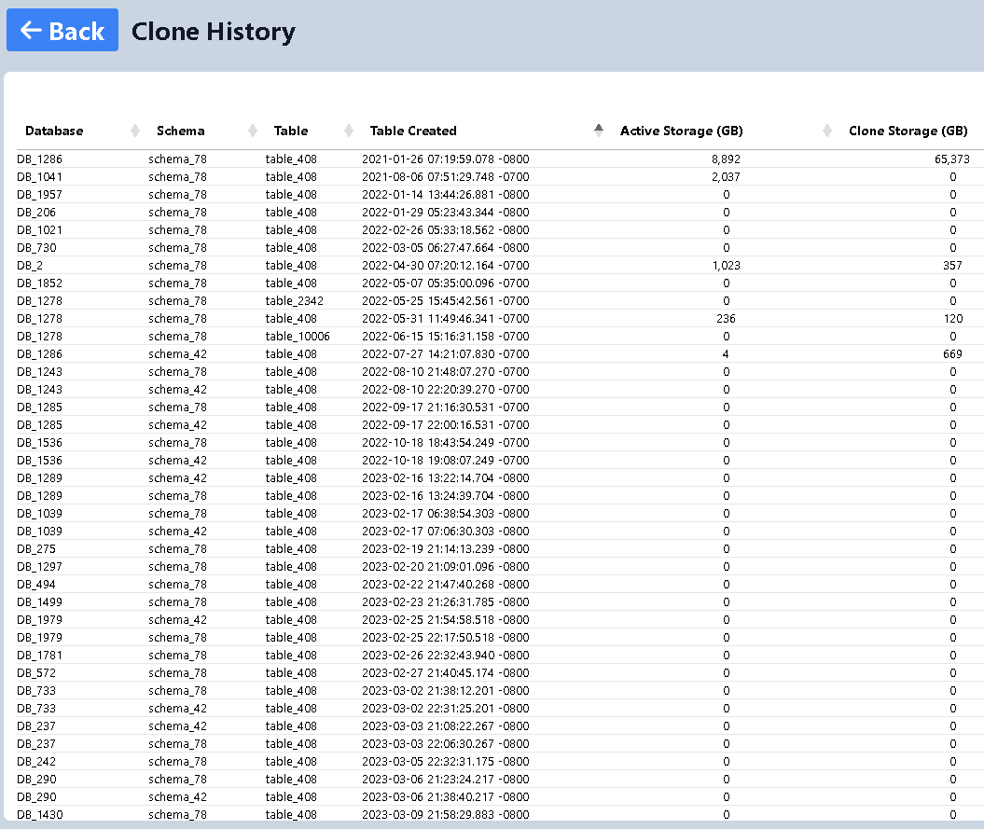Select the DB_572 database cell

[x=36, y=672]
